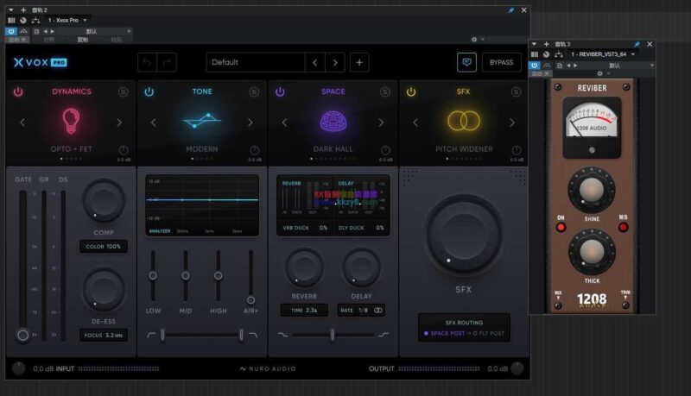This screenshot has height=396, width=691.
Task: Click the COMP knob
Action: 104,201
